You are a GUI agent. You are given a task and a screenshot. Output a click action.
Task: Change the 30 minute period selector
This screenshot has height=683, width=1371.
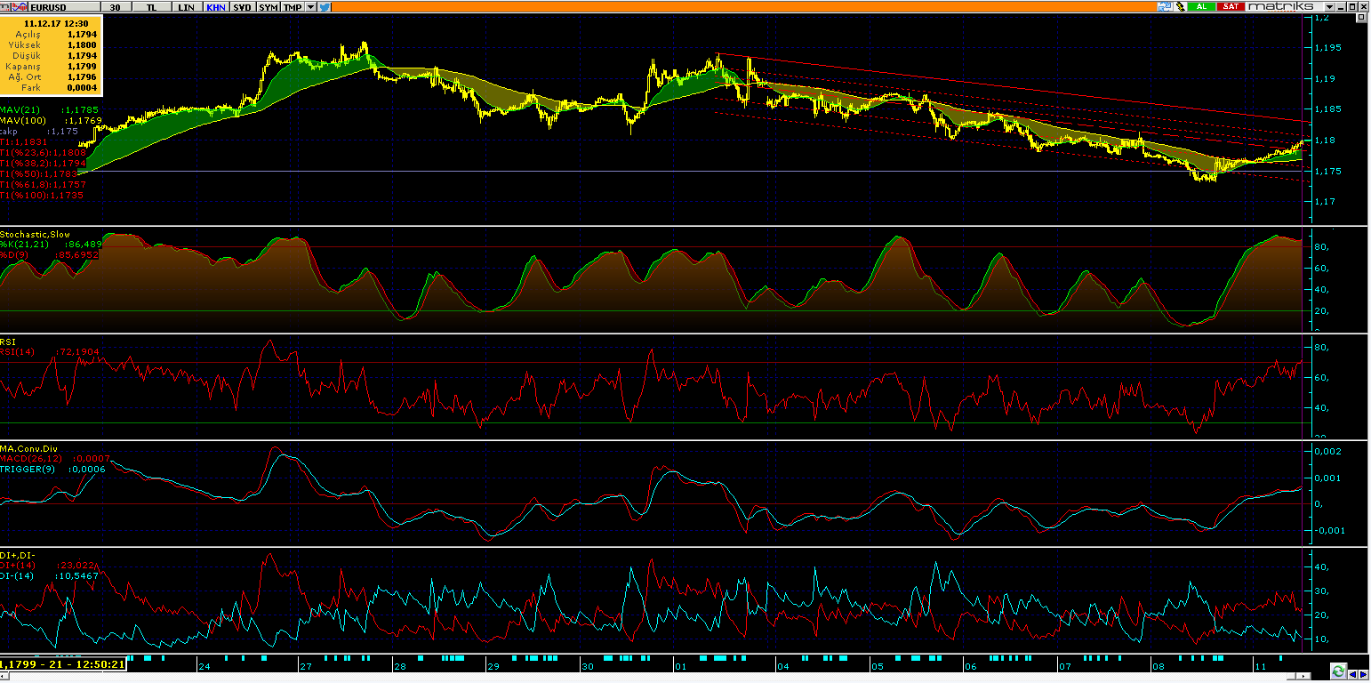pyautogui.click(x=114, y=6)
